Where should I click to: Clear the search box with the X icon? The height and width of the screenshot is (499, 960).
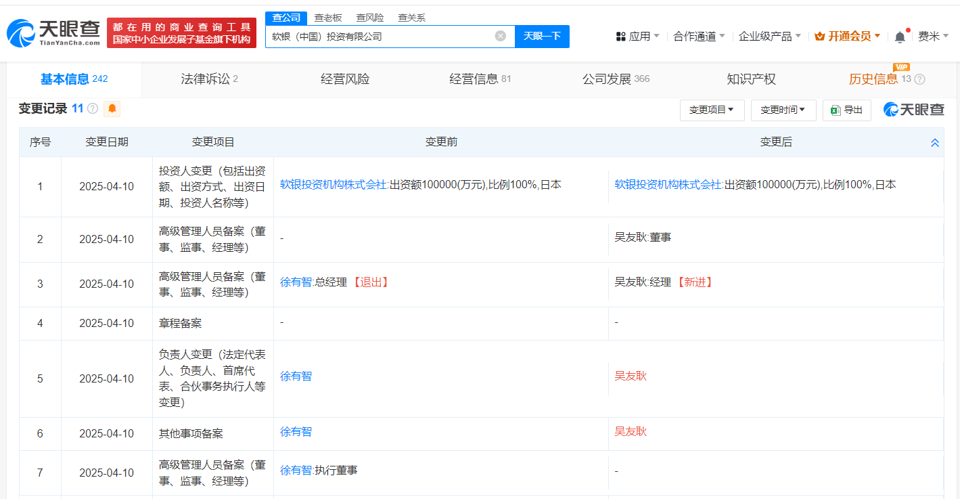pos(500,36)
